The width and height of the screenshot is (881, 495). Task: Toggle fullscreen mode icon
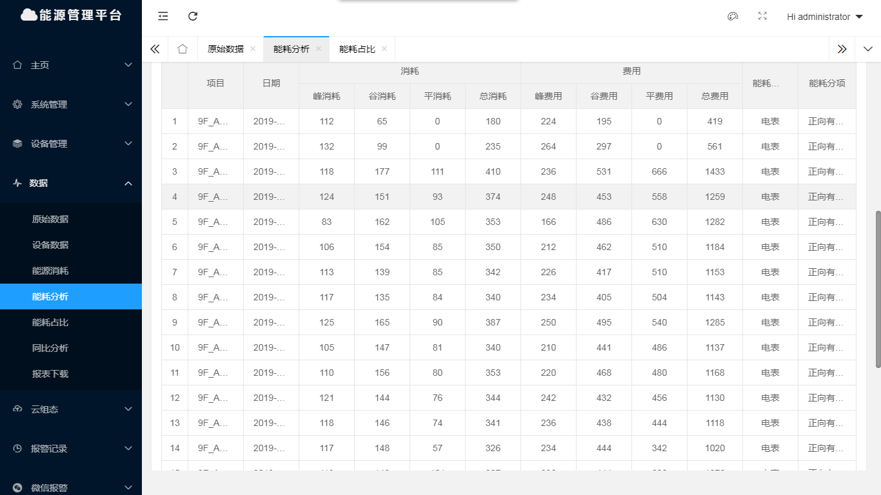coord(762,17)
